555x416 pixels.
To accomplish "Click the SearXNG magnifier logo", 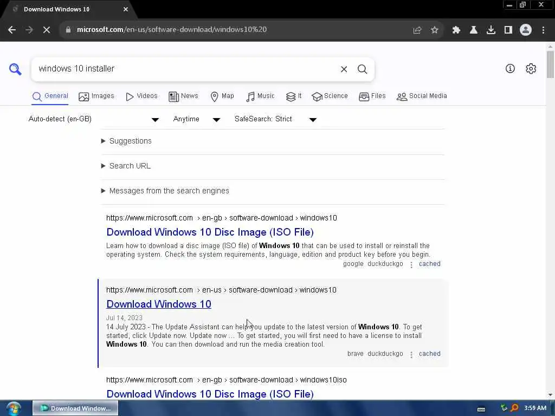I will point(15,69).
